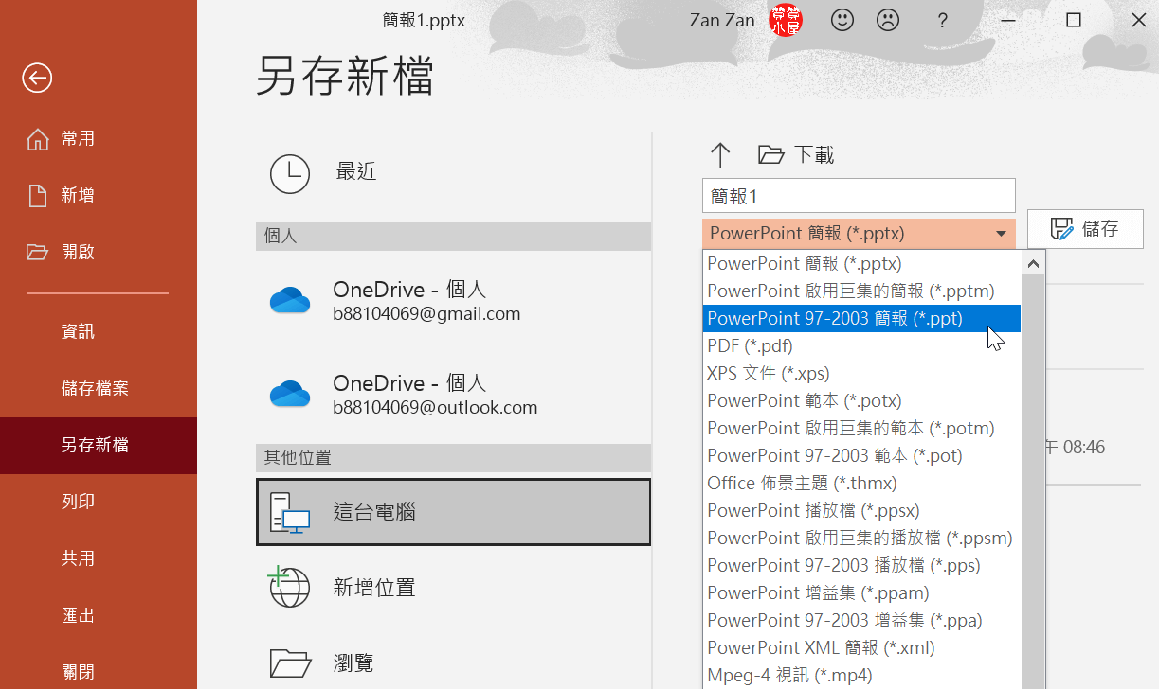Open the 常用 home page
This screenshot has height=689, width=1159.
click(99, 139)
